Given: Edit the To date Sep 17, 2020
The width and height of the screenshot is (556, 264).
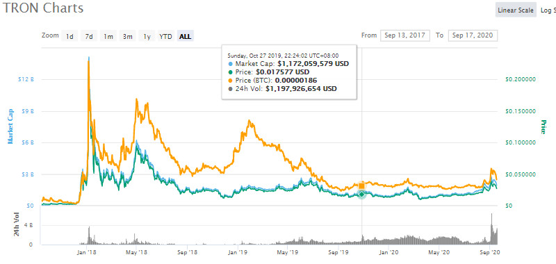Looking at the screenshot, I should [473, 35].
